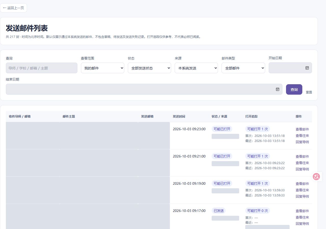The image size is (326, 229).
Task: Open 查看往来 for the 09:17:00 email
Action: click(302, 217)
